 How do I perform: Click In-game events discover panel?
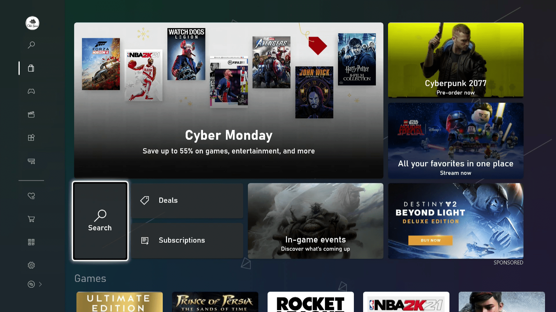pos(315,221)
